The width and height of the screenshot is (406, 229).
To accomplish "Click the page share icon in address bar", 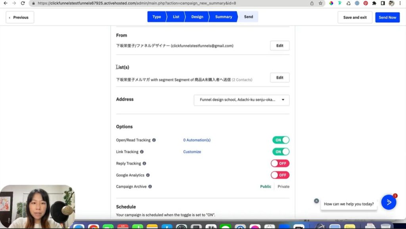I will click(x=312, y=3).
